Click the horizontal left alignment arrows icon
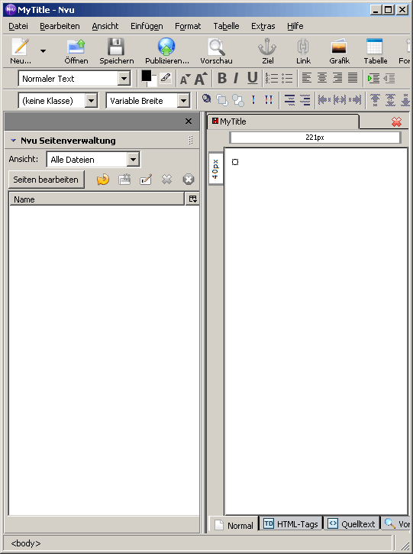 324,100
